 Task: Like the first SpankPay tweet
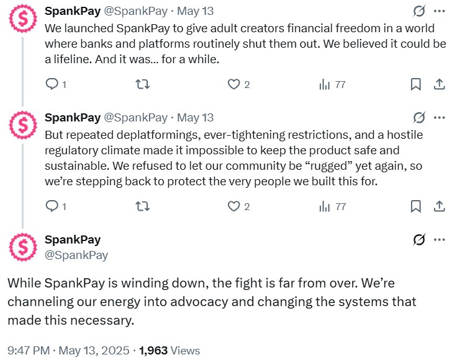(233, 84)
